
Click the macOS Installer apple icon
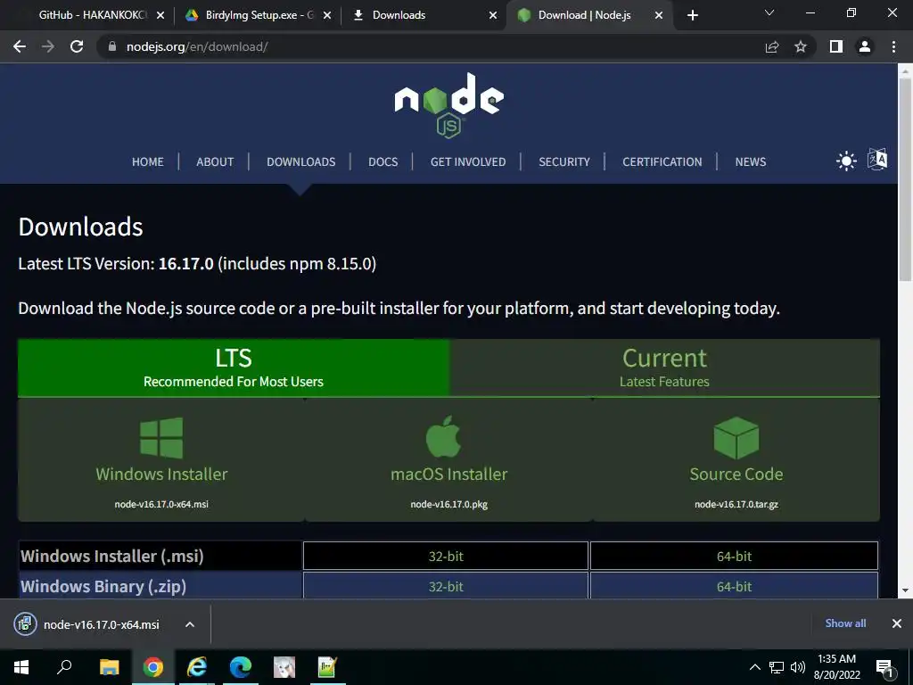click(444, 437)
